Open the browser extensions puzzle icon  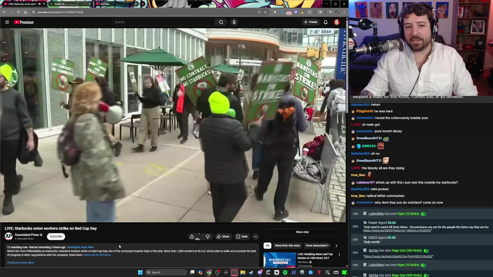click(x=310, y=12)
